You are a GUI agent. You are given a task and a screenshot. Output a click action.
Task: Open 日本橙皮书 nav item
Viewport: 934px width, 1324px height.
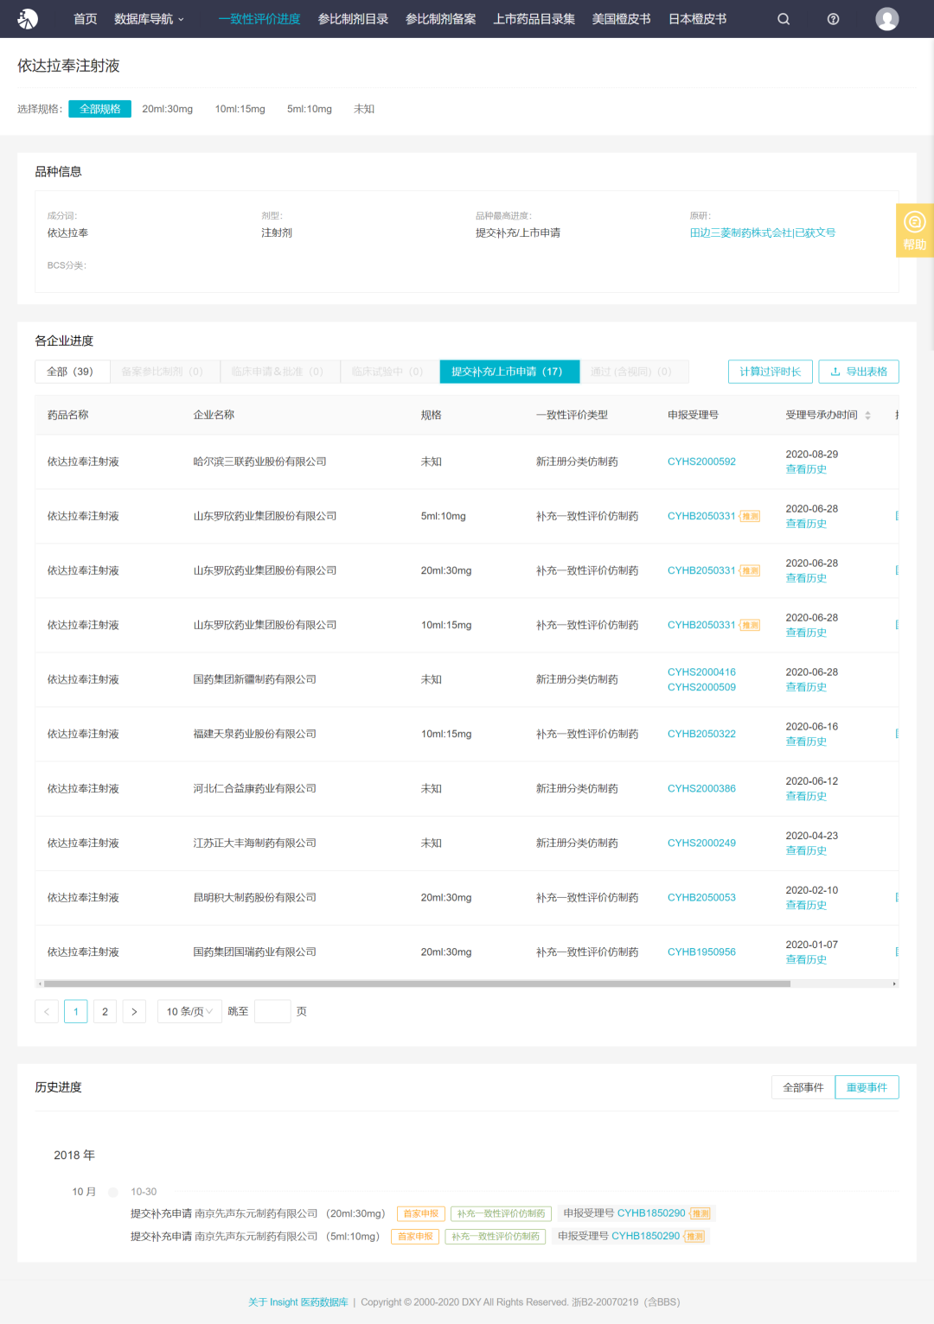click(698, 19)
